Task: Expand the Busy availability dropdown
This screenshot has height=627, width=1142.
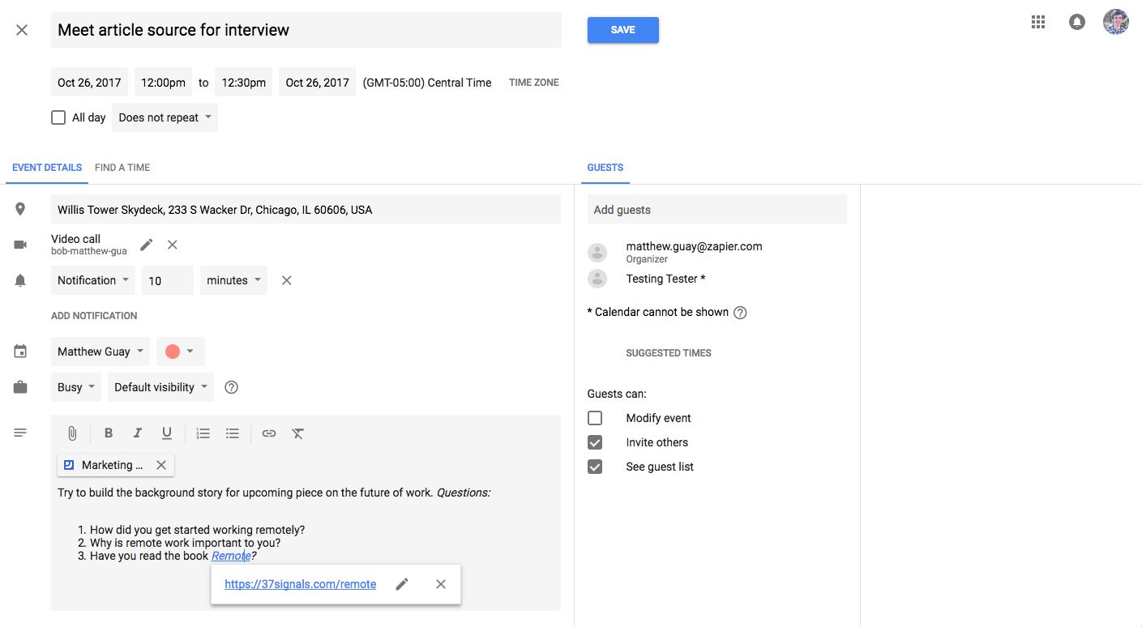Action: pos(77,387)
